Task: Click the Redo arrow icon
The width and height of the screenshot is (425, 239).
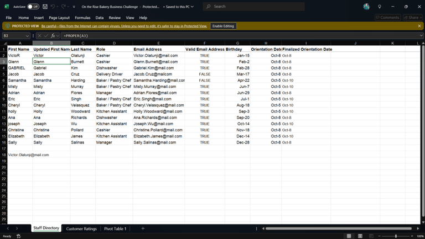Action: point(64,7)
